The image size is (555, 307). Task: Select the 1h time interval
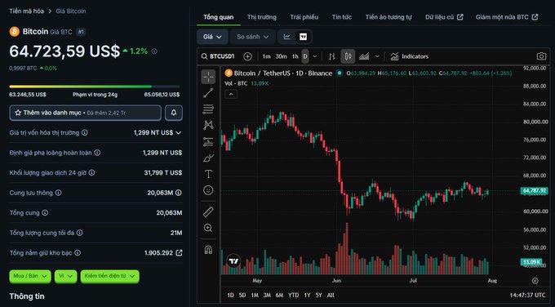[x=295, y=56]
